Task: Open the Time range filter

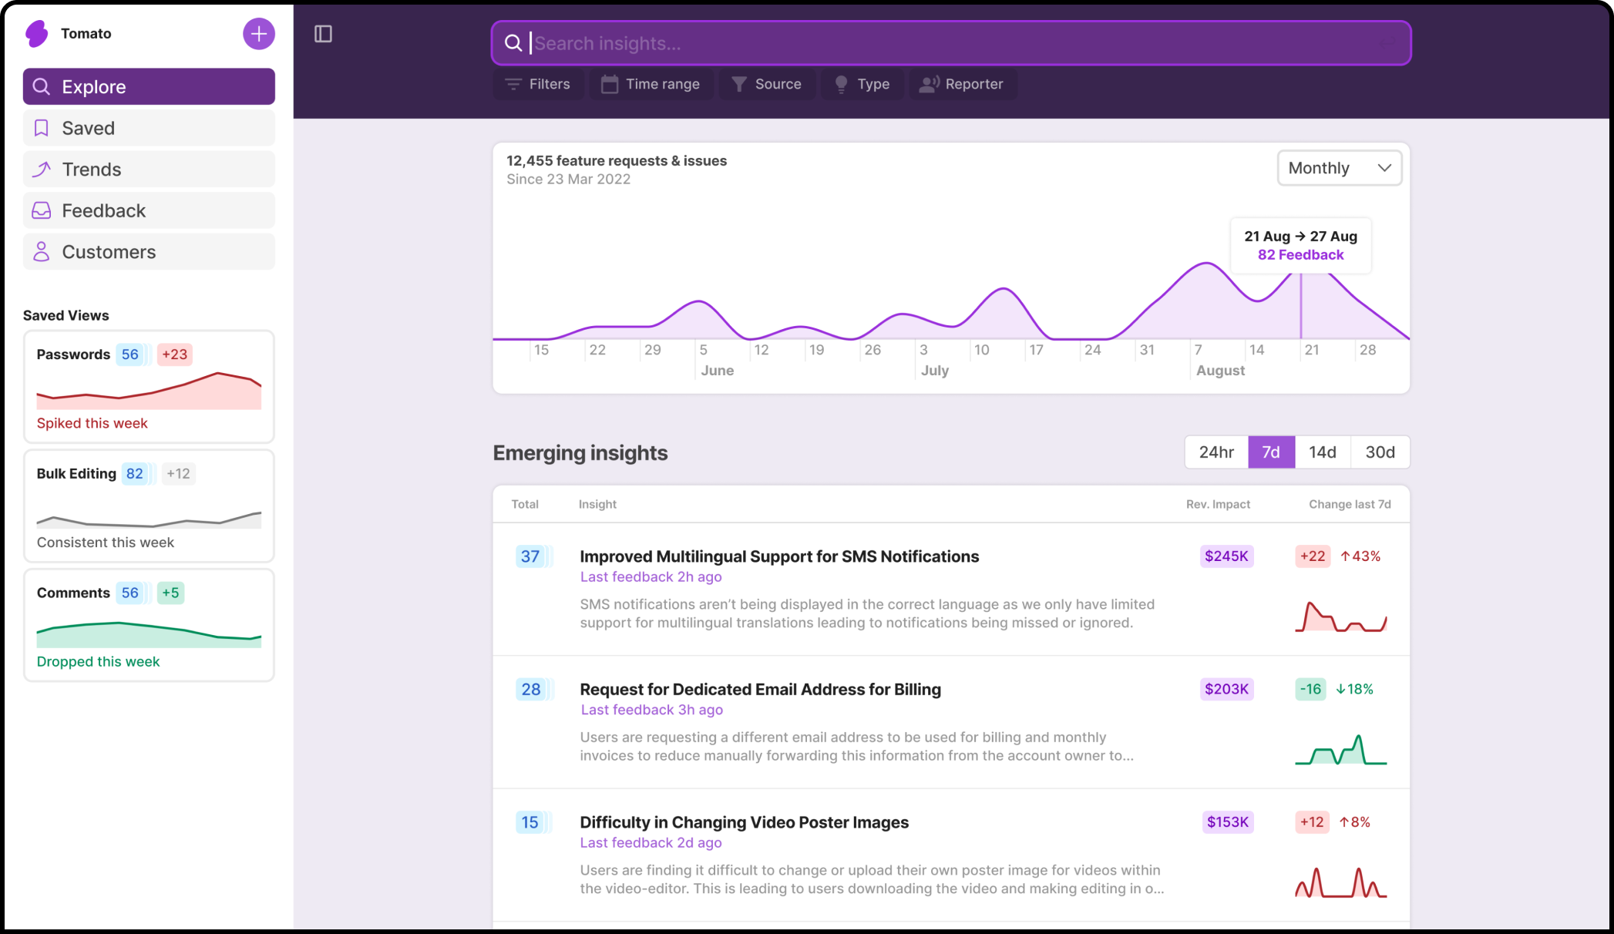Action: click(651, 84)
